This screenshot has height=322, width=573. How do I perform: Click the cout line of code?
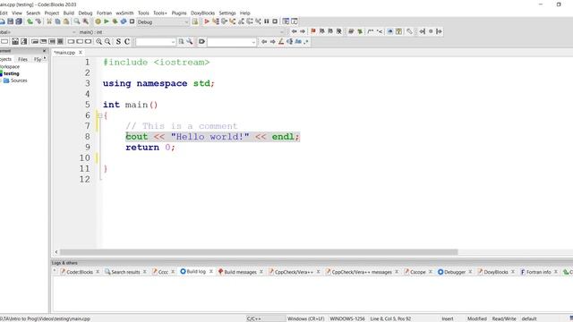[x=212, y=137]
